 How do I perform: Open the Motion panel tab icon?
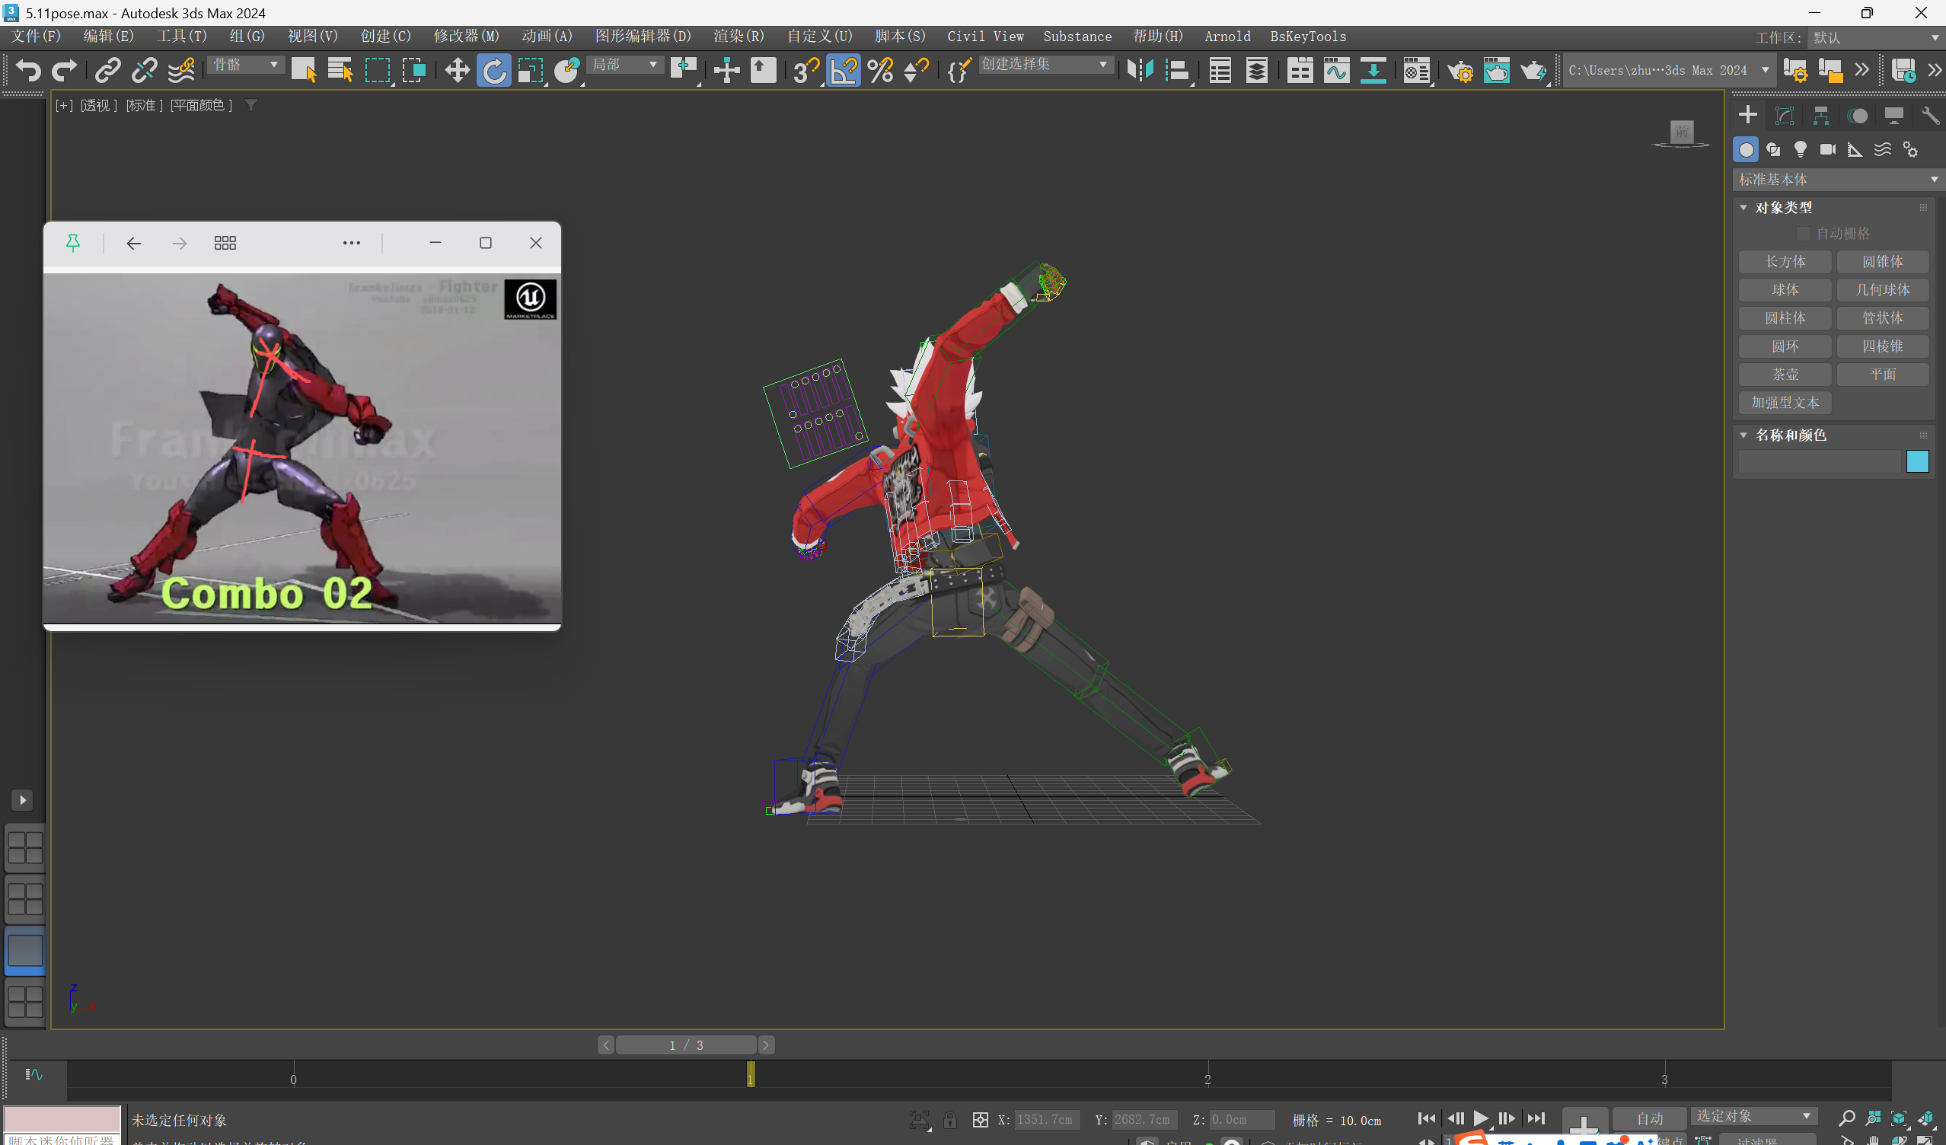pyautogui.click(x=1857, y=116)
